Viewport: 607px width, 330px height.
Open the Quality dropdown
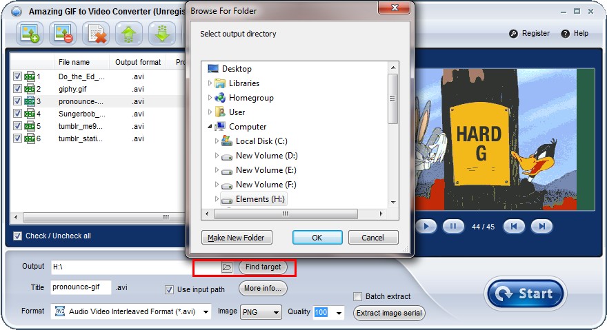pos(339,313)
